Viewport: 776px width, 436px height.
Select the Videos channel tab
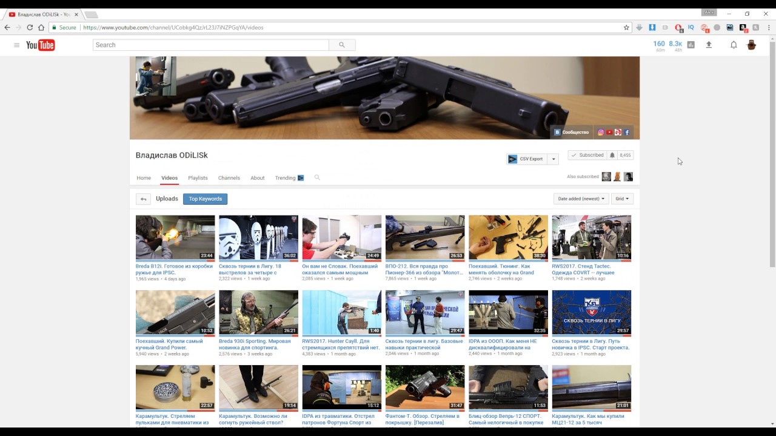point(170,178)
